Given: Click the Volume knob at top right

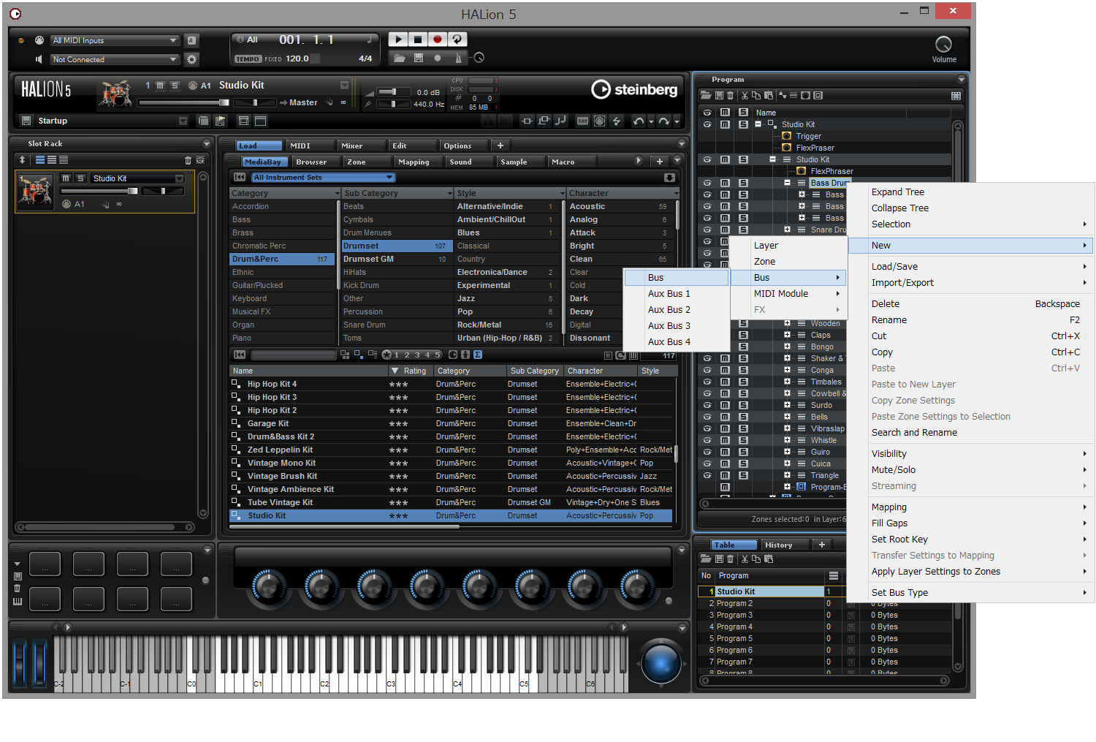Looking at the screenshot, I should click(944, 44).
